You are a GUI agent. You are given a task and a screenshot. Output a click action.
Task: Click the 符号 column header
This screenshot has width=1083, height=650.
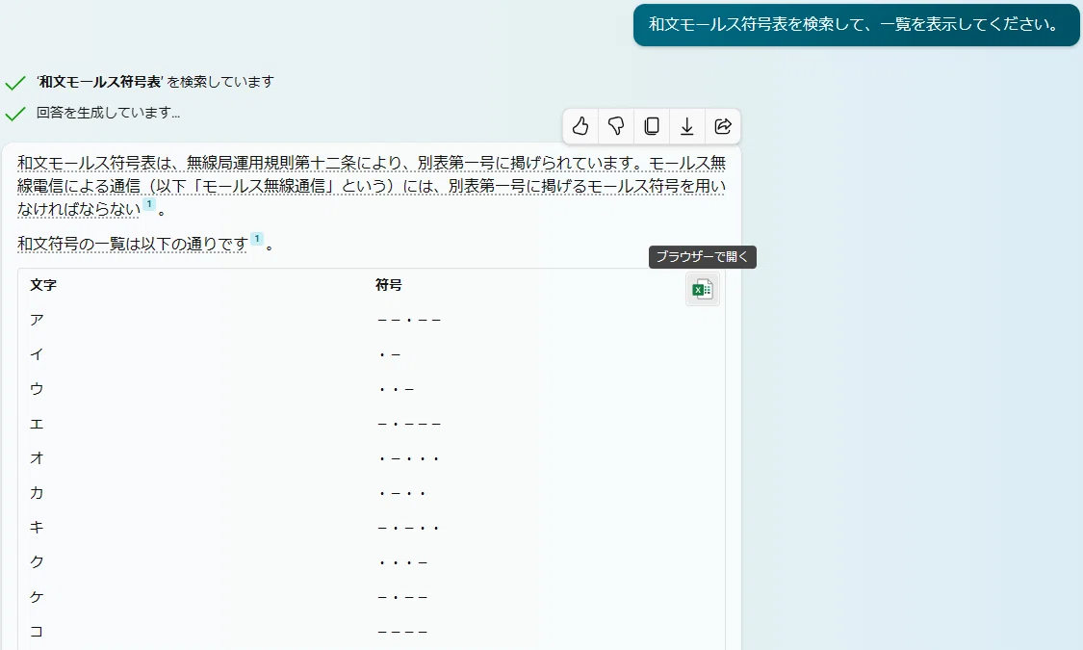click(x=388, y=285)
